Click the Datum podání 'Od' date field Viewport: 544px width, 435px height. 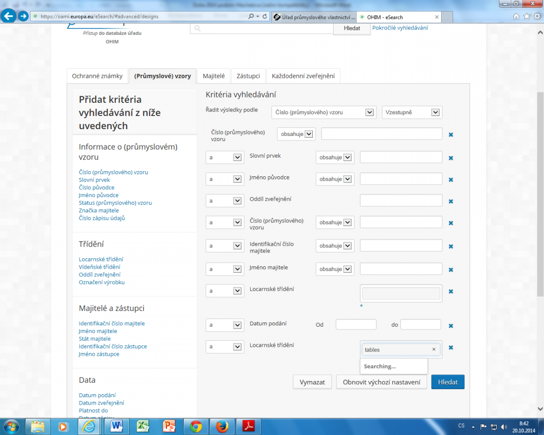point(356,324)
